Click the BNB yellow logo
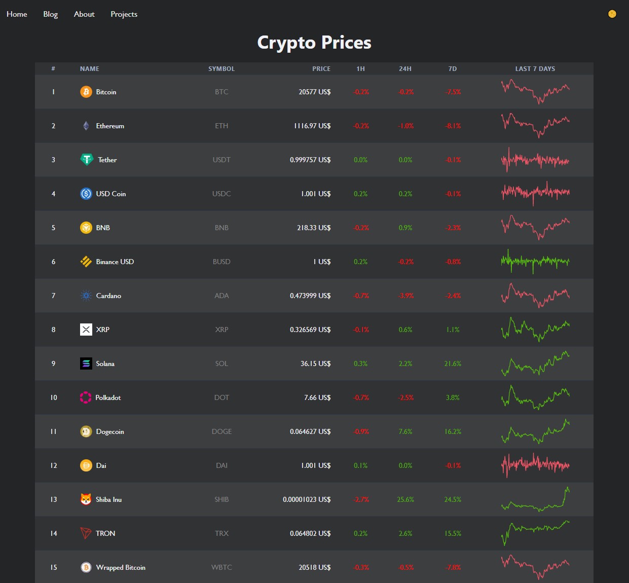Viewport: 629px width, 583px height. click(x=86, y=228)
